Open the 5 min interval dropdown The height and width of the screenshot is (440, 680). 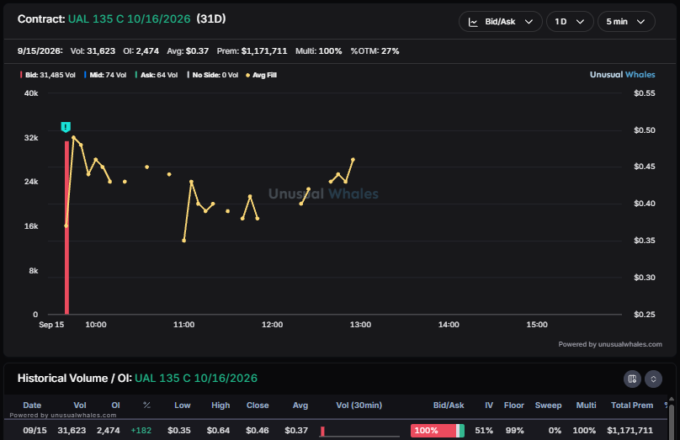tap(626, 22)
